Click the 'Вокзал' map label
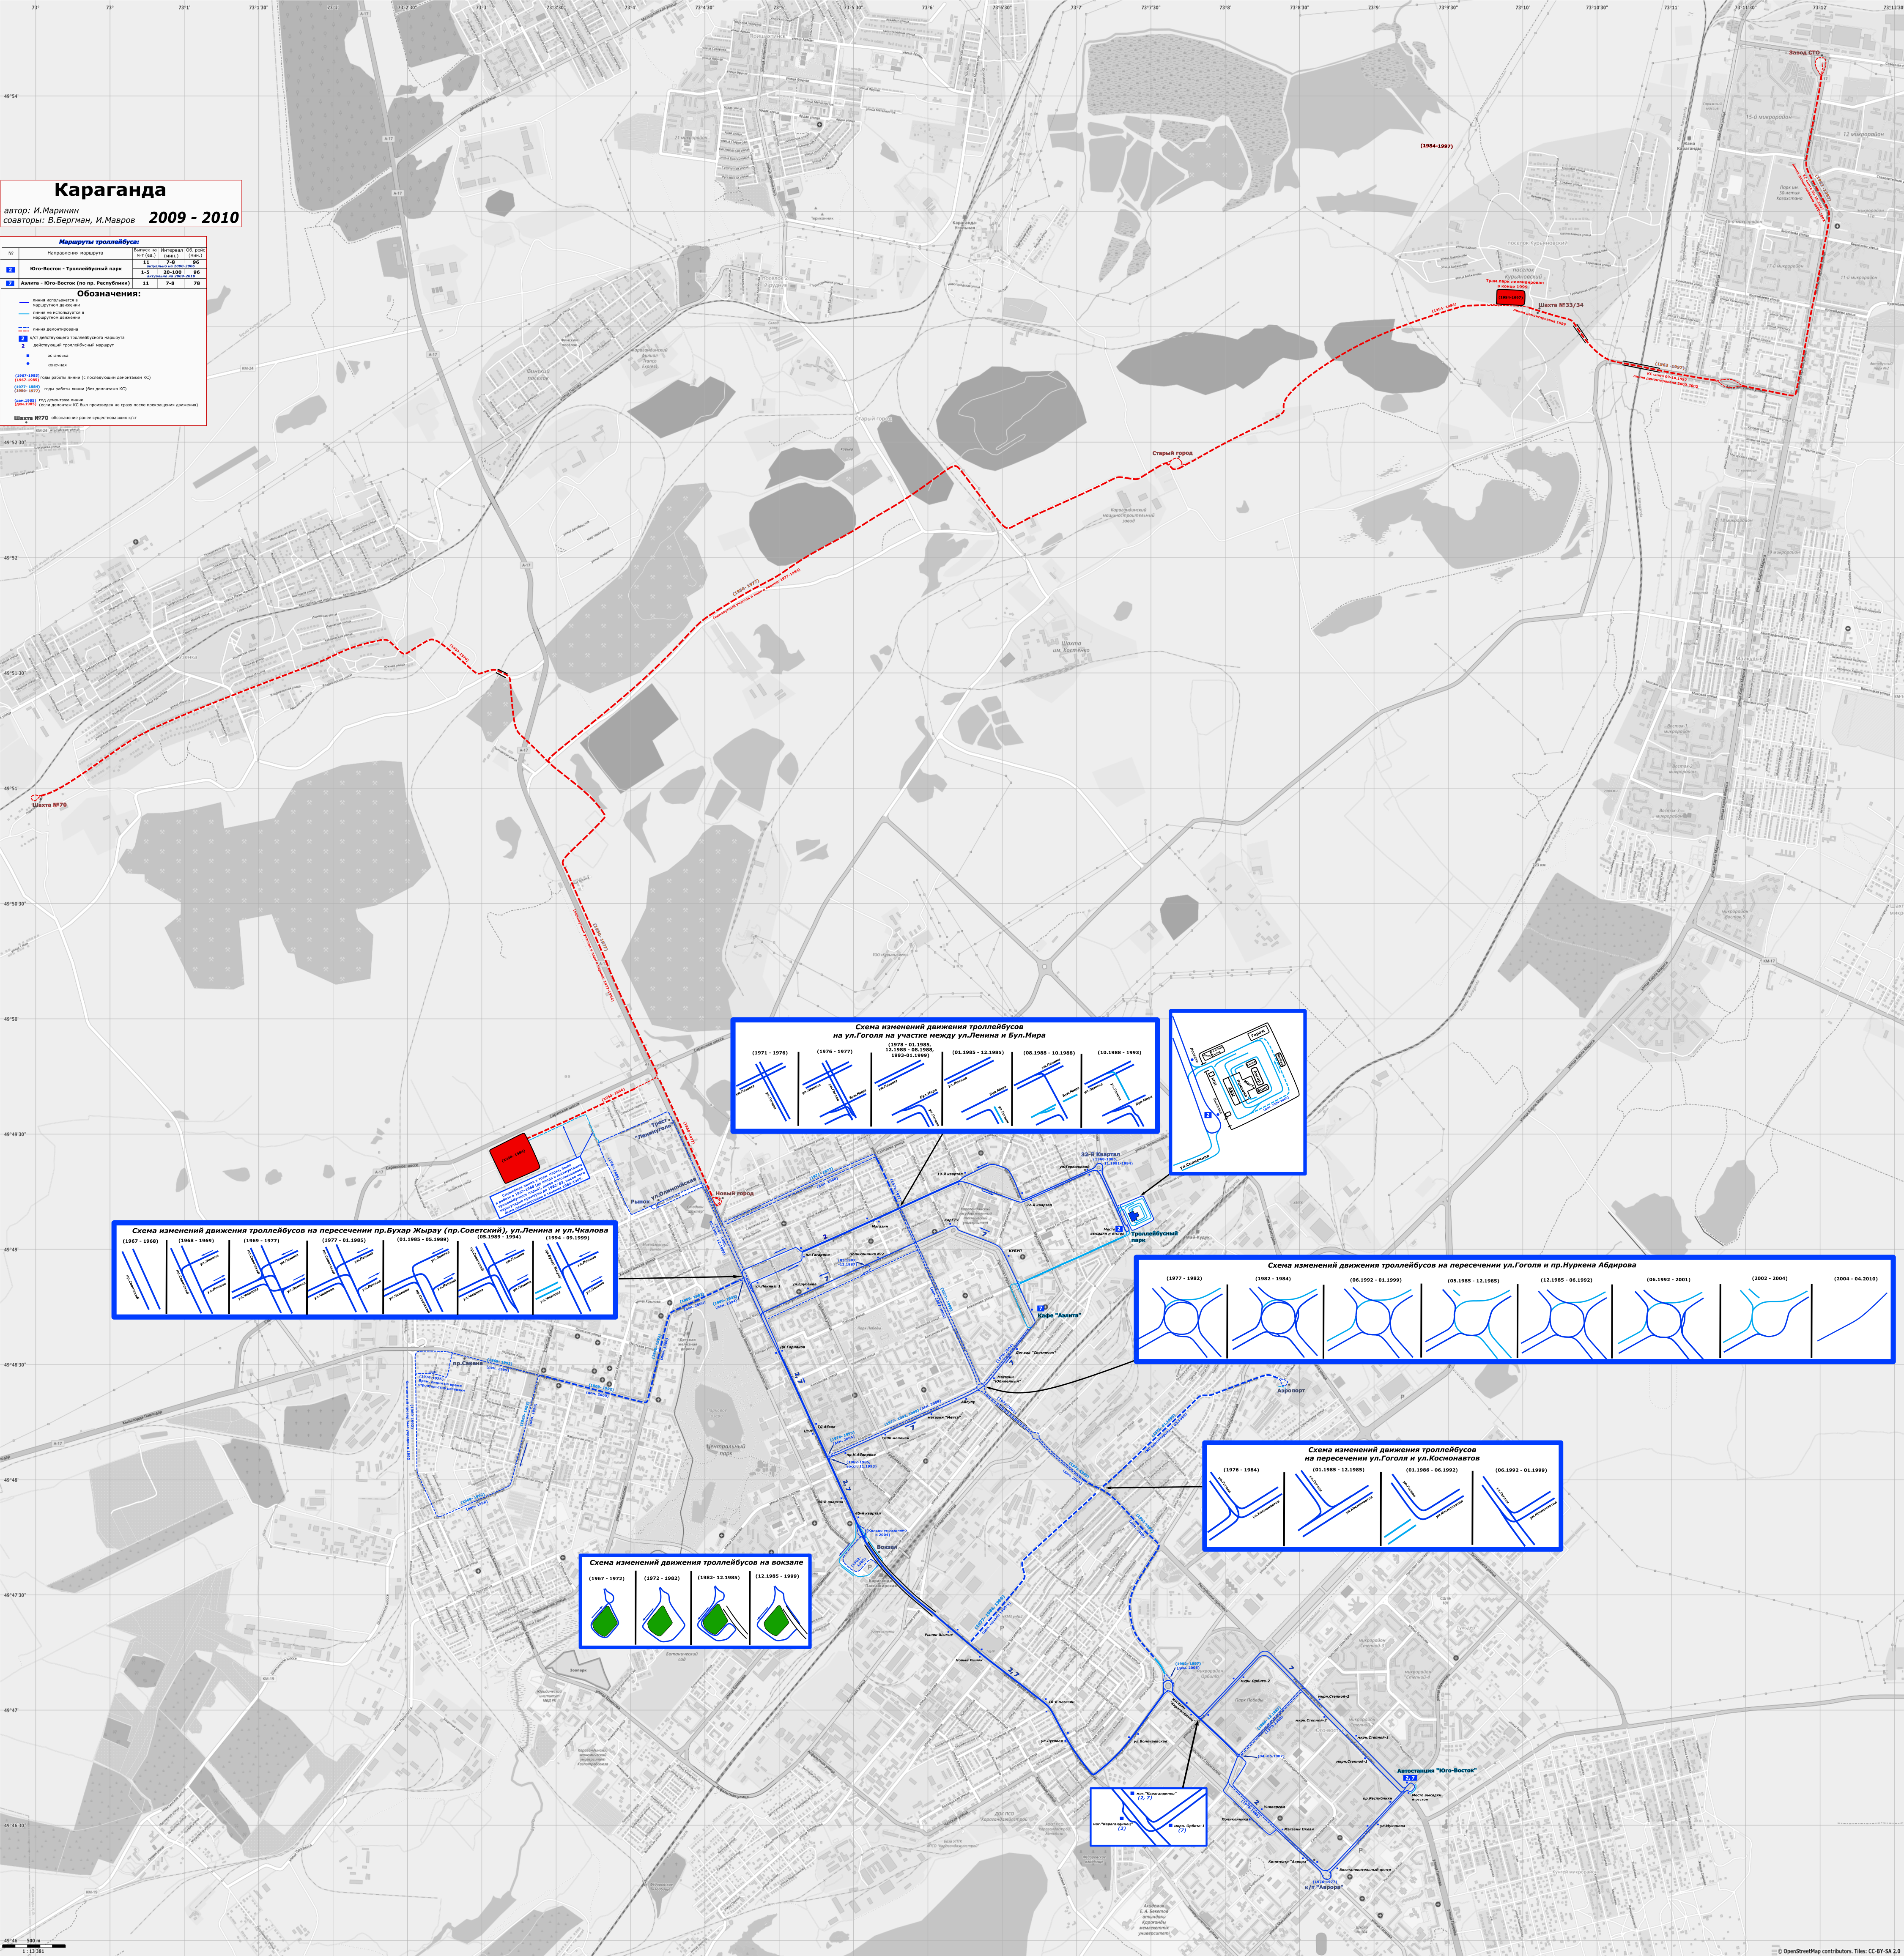Image resolution: width=1904 pixels, height=1956 pixels. coord(887,1548)
